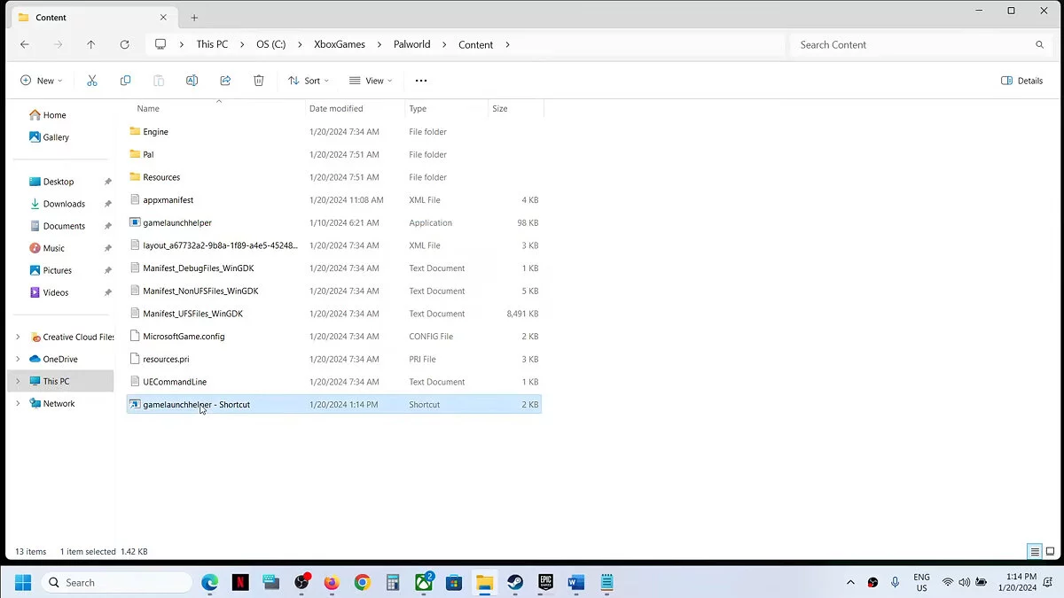
Task: Click the Share icon in toolbar
Action: click(225, 81)
